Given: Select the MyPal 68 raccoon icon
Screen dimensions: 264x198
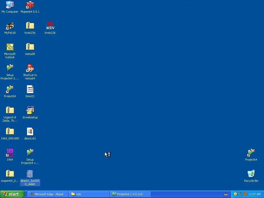Looking at the screenshot, I should 10,26.
